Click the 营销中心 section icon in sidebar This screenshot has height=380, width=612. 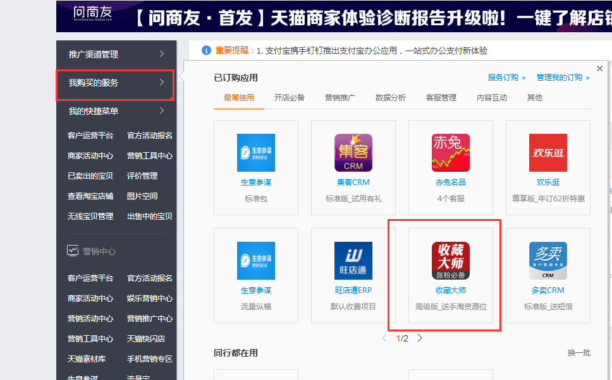point(71,249)
